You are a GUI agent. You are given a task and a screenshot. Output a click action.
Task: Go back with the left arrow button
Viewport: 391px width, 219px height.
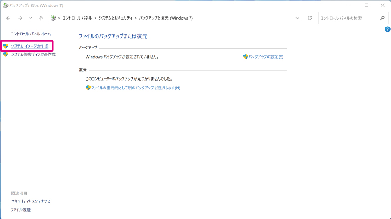[x=8, y=18]
